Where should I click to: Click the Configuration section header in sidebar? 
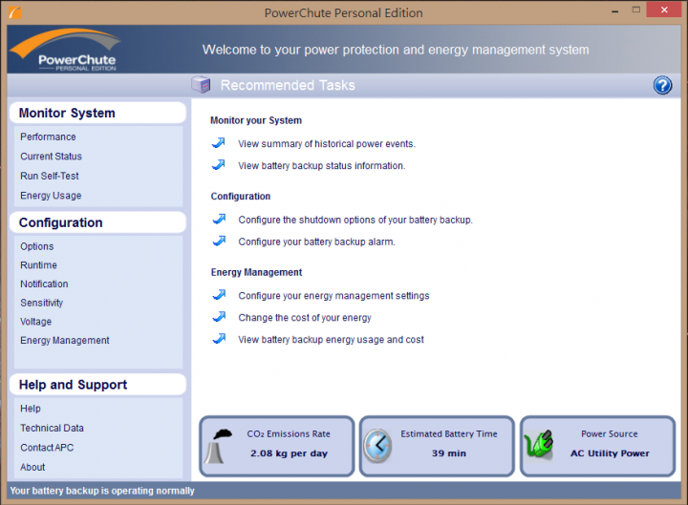click(97, 222)
